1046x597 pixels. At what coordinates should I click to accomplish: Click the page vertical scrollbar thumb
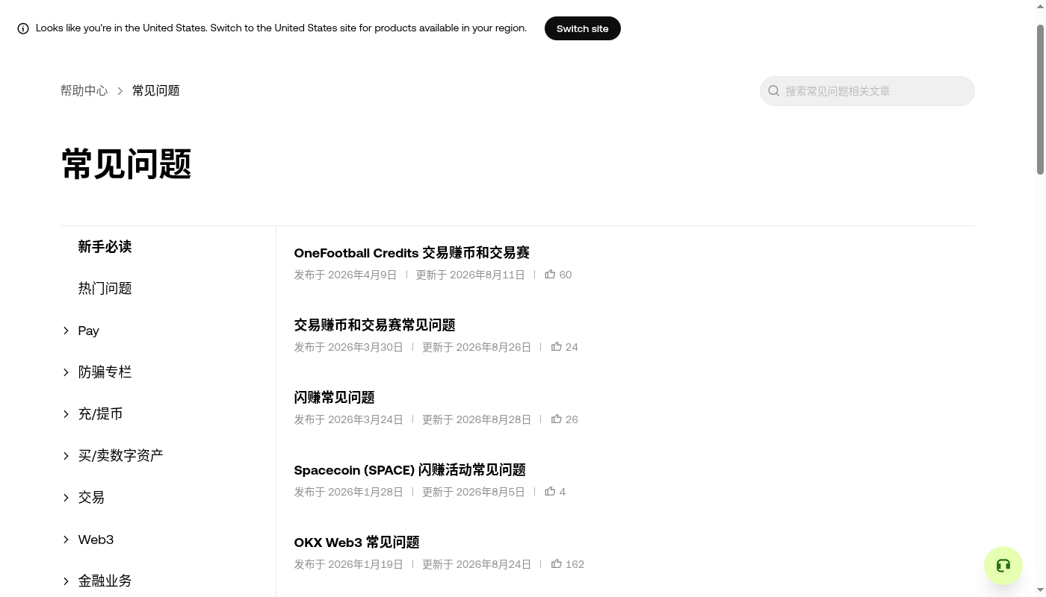point(1040,100)
